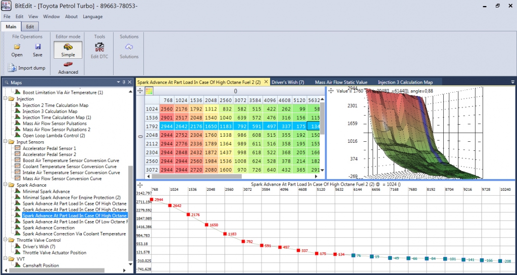Image resolution: width=517 pixels, height=275 pixels.
Task: Collapse the Input Sensors folder
Action: [5, 142]
